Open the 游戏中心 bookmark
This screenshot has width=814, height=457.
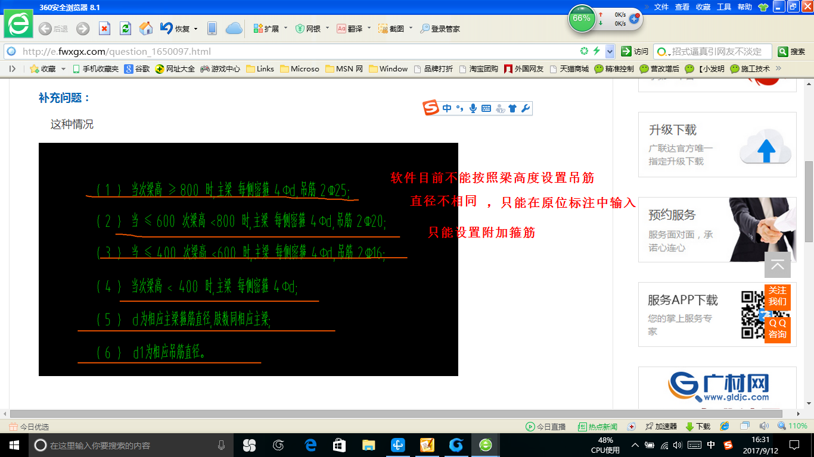(x=220, y=69)
